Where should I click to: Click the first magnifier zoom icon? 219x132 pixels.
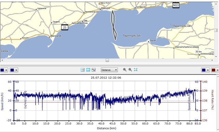[125, 70]
